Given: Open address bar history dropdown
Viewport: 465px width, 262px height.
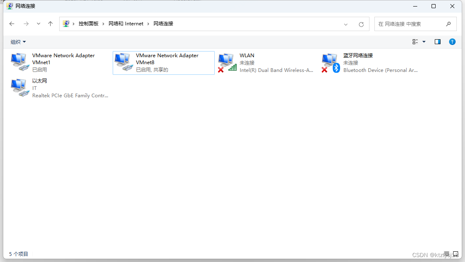Looking at the screenshot, I should [346, 25].
